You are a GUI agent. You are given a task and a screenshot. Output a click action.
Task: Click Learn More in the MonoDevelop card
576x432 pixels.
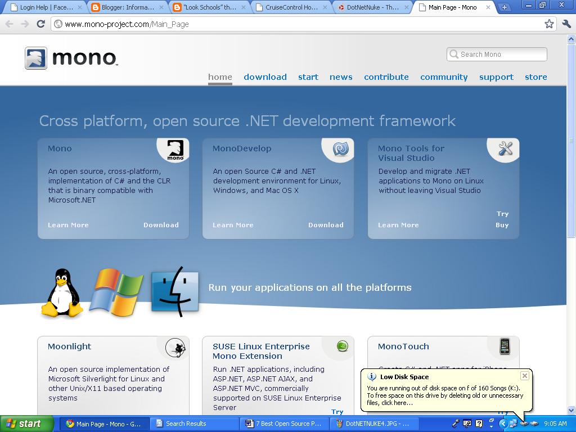(x=233, y=225)
